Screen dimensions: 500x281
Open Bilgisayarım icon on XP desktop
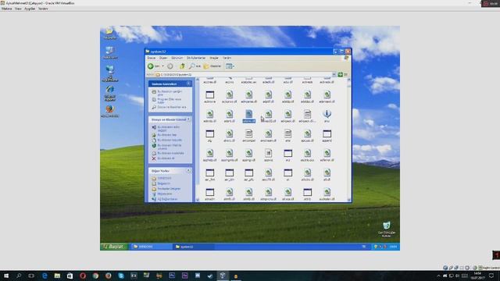pyautogui.click(x=109, y=52)
